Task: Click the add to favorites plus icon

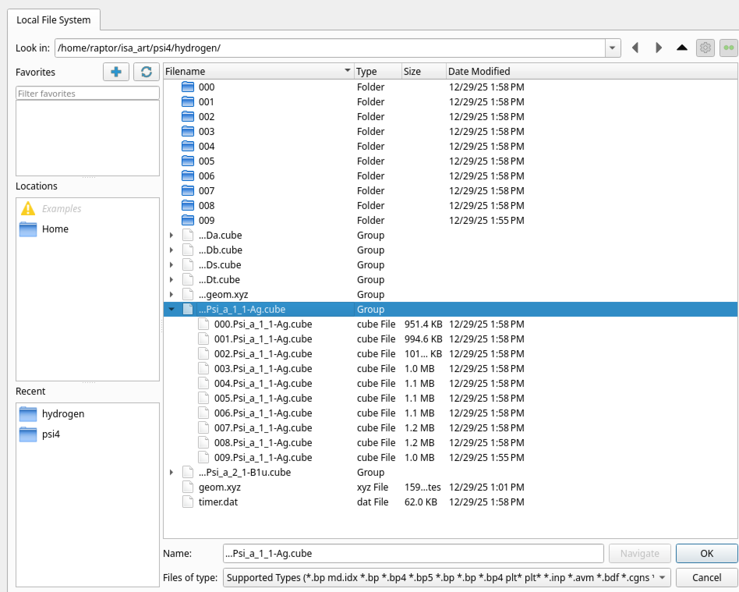Action: (x=116, y=72)
